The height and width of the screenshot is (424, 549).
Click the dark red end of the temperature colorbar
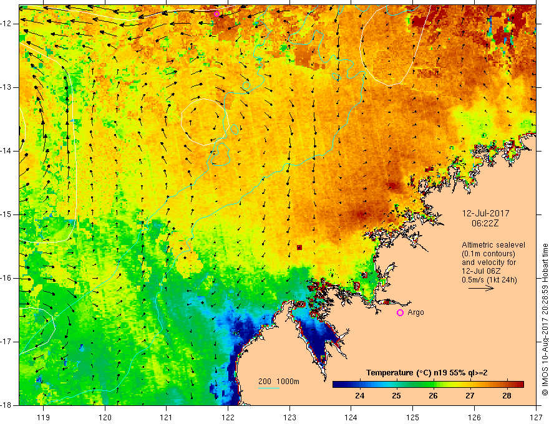[520, 385]
